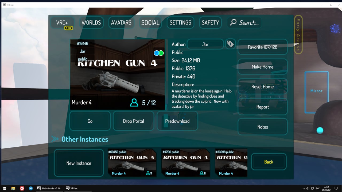Screen dimensions: 342x192
Task: Open the notification center icon
Action: [336, 188]
